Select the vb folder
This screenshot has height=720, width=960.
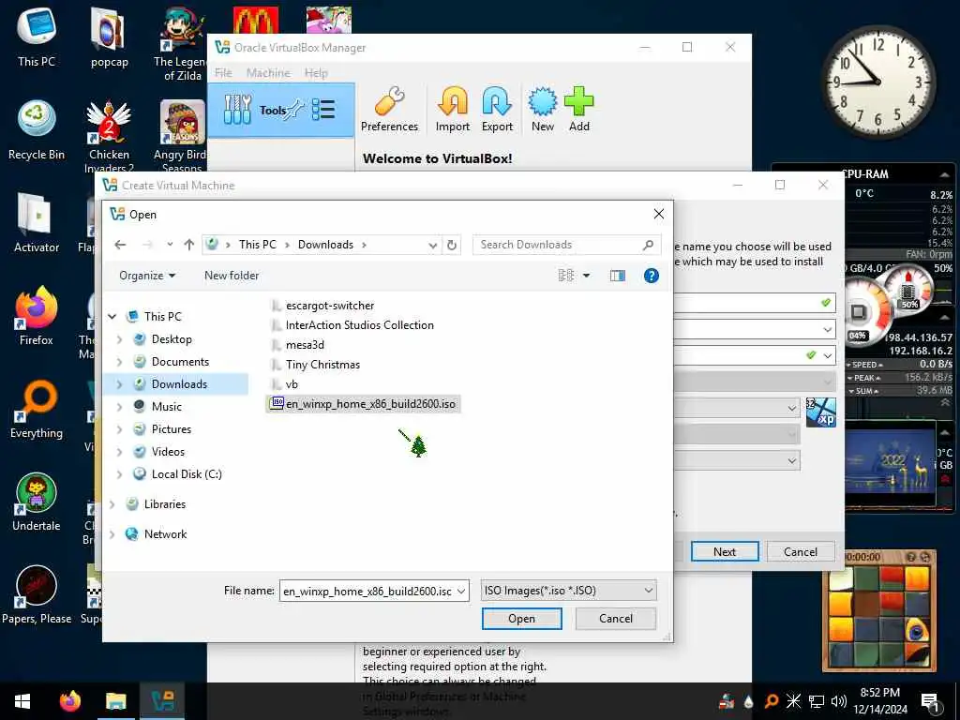(284, 383)
